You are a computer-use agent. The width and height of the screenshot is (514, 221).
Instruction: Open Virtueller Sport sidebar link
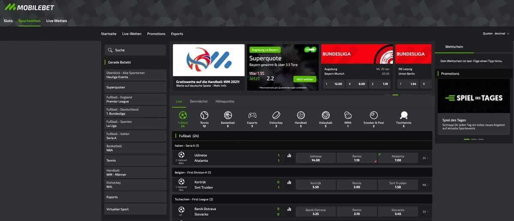(135, 209)
